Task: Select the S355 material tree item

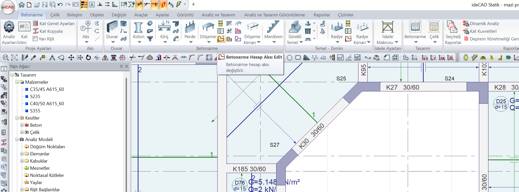Action: coord(35,111)
